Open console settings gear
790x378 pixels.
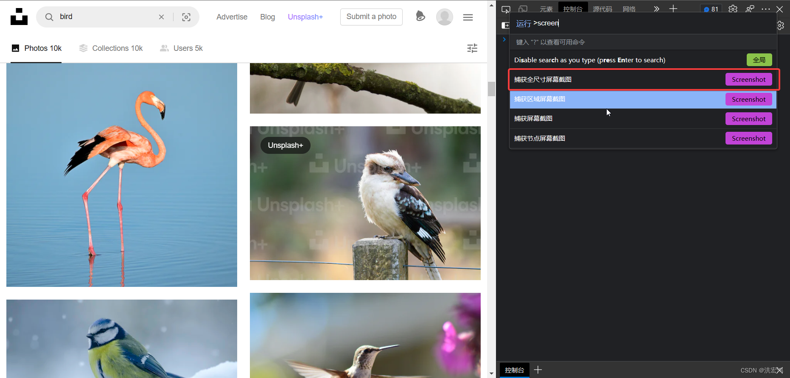pos(781,25)
